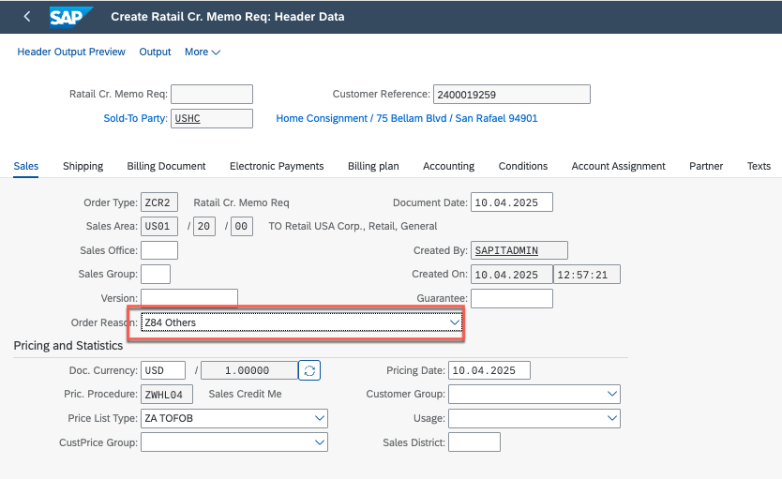Open the Usage dropdown list

tap(612, 418)
